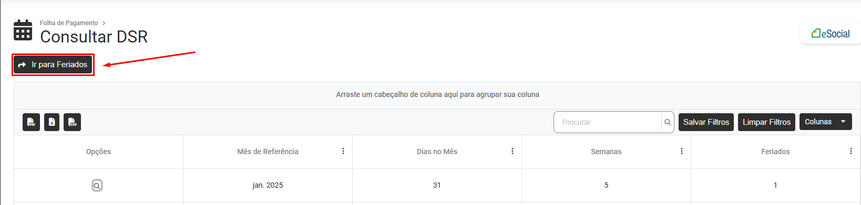Viewport: 861px width, 205px height.
Task: Sort by the Semanas column header
Action: point(606,152)
